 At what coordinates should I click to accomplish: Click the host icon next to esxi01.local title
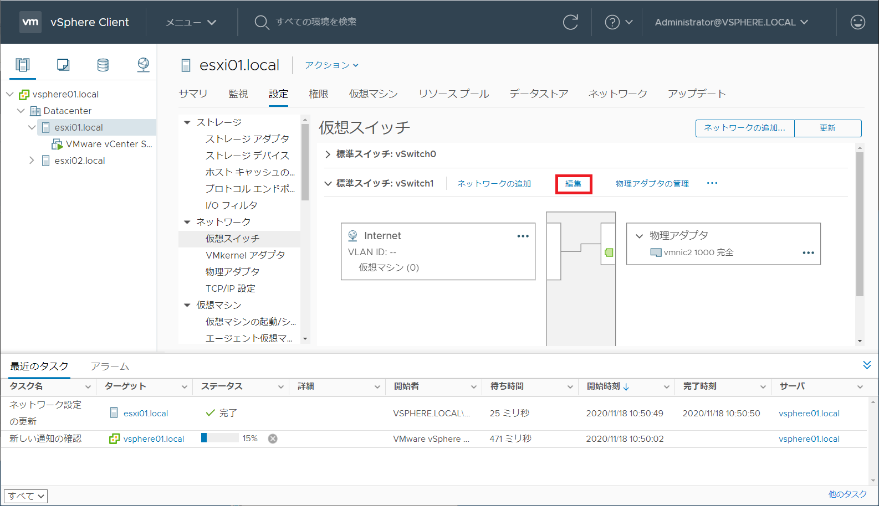click(x=186, y=65)
